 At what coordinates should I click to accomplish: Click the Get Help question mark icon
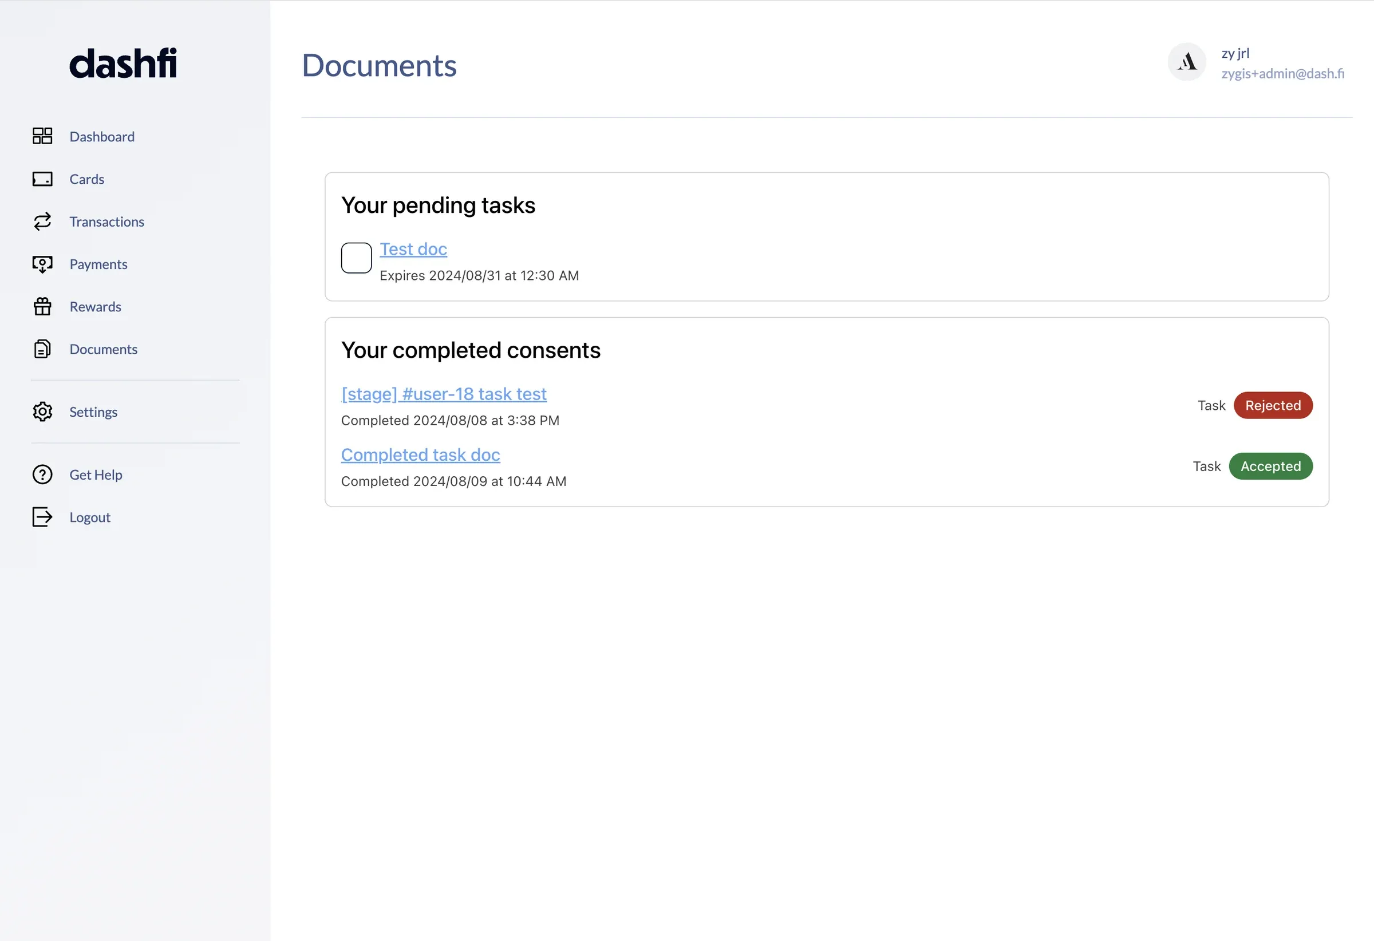click(42, 475)
